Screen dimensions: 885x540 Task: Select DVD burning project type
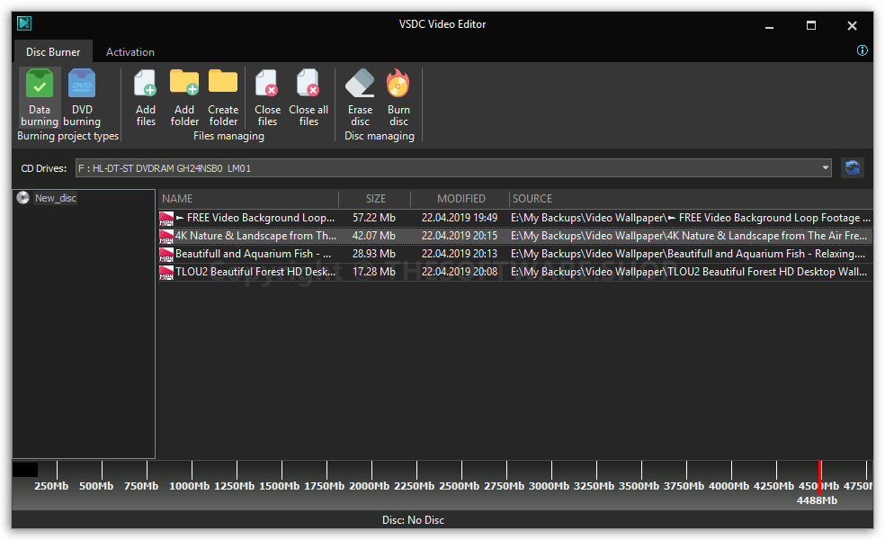[82, 98]
